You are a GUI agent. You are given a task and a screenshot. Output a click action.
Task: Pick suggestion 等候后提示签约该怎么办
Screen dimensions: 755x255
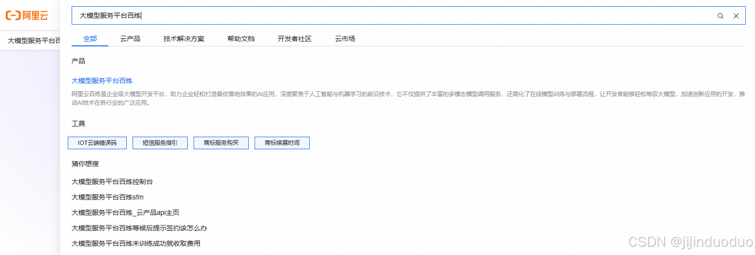point(139,228)
